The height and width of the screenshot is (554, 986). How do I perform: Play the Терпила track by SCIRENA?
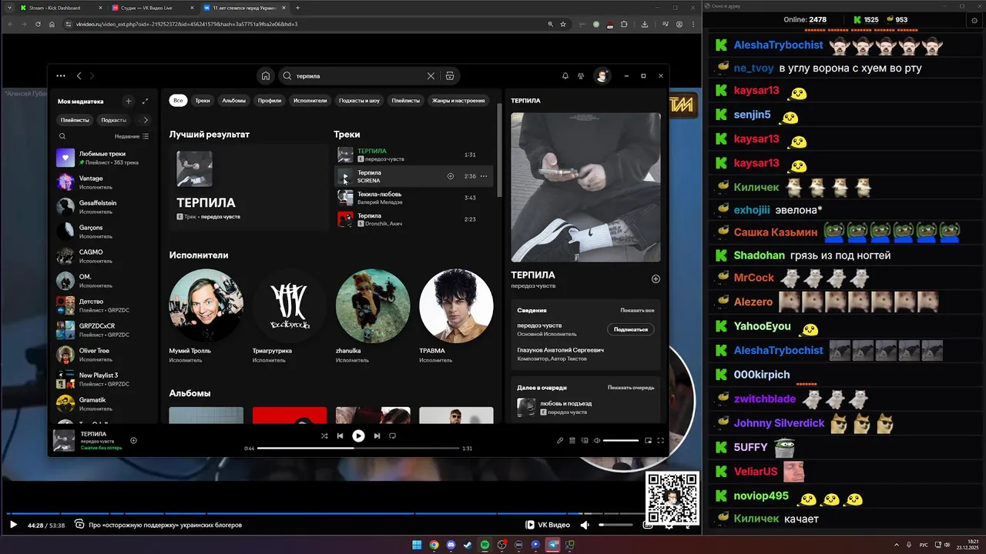tap(345, 176)
